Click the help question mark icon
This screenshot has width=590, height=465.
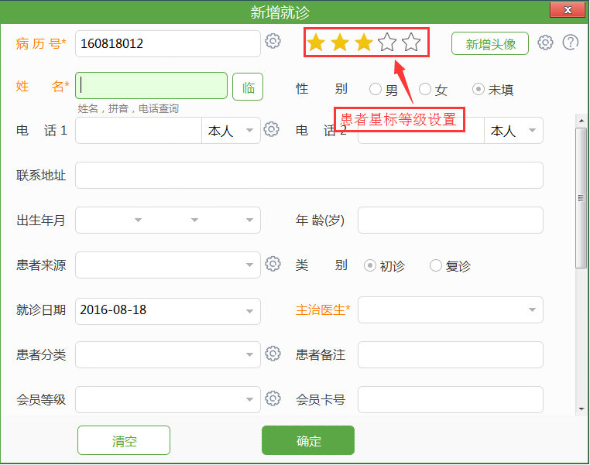point(571,43)
